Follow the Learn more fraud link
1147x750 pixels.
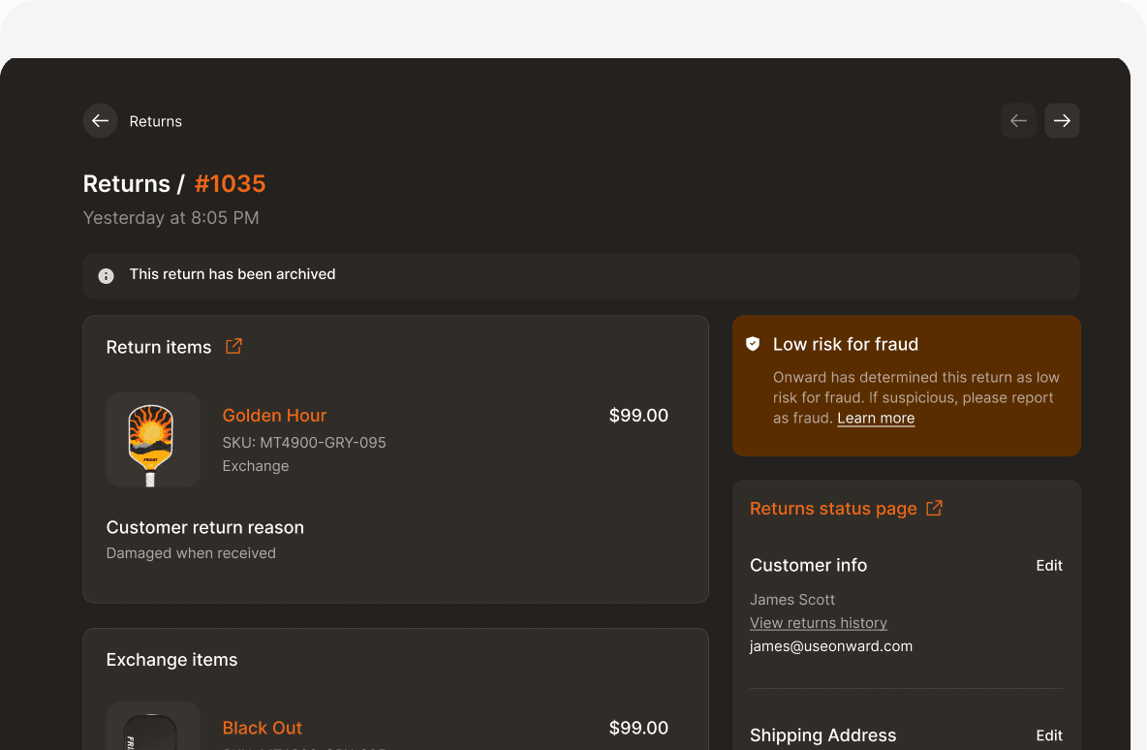click(x=876, y=418)
